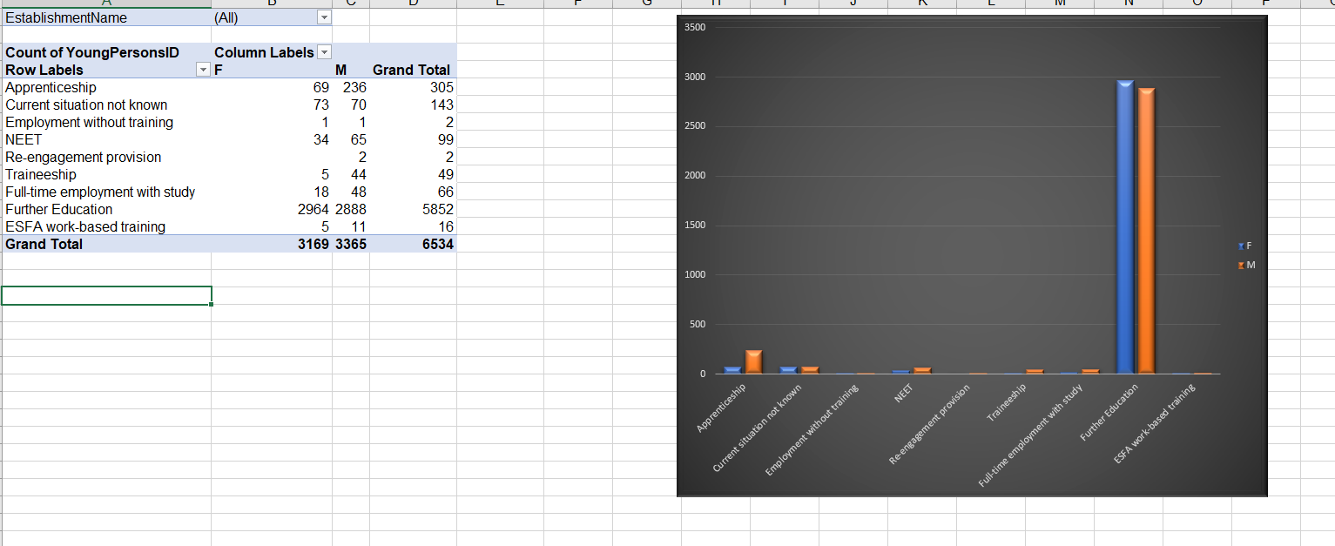Select the EstablishmentName cell
The width and height of the screenshot is (1335, 546).
tap(106, 17)
